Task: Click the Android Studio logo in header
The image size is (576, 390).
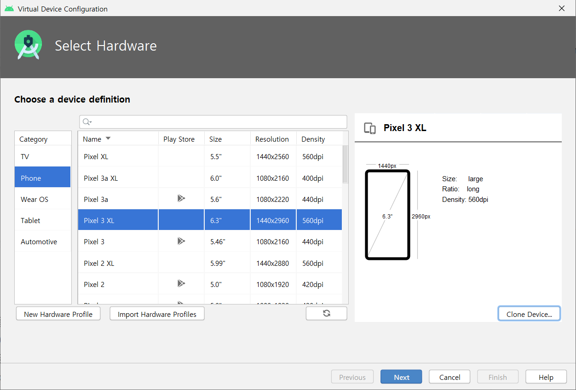Action: pyautogui.click(x=28, y=45)
